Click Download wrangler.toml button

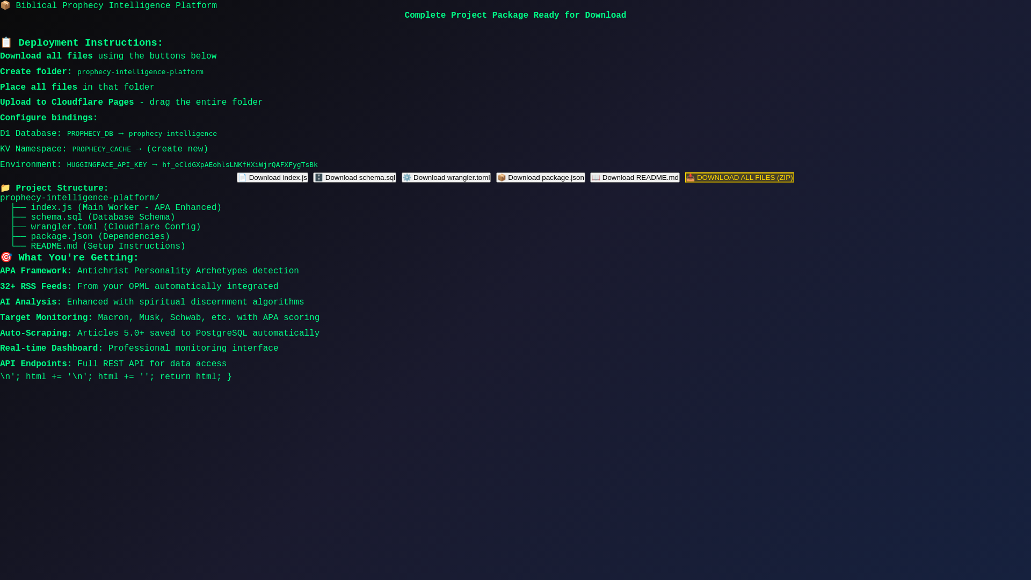coord(446,178)
